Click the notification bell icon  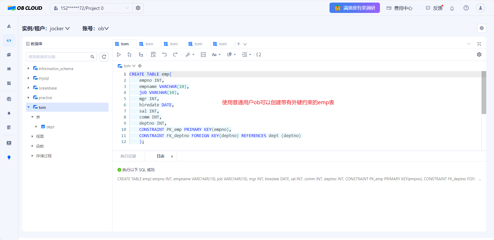click(452, 8)
